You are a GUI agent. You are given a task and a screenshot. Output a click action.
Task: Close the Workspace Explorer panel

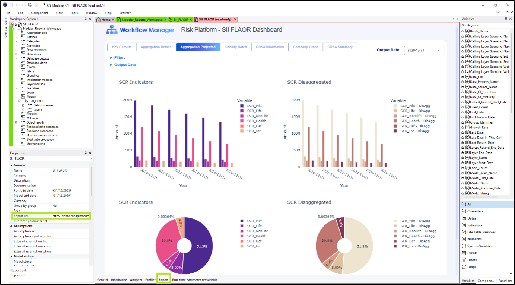tap(90, 19)
